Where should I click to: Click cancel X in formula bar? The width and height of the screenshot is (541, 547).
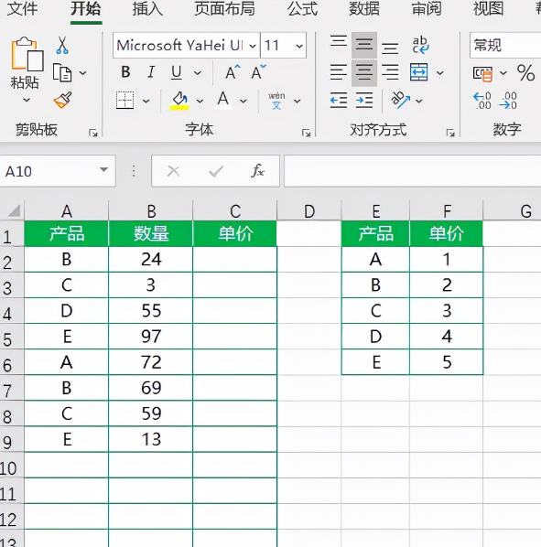[x=173, y=171]
